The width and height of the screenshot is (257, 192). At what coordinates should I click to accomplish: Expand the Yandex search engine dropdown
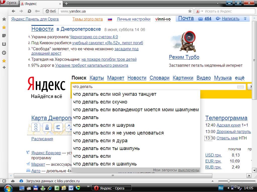point(199,11)
